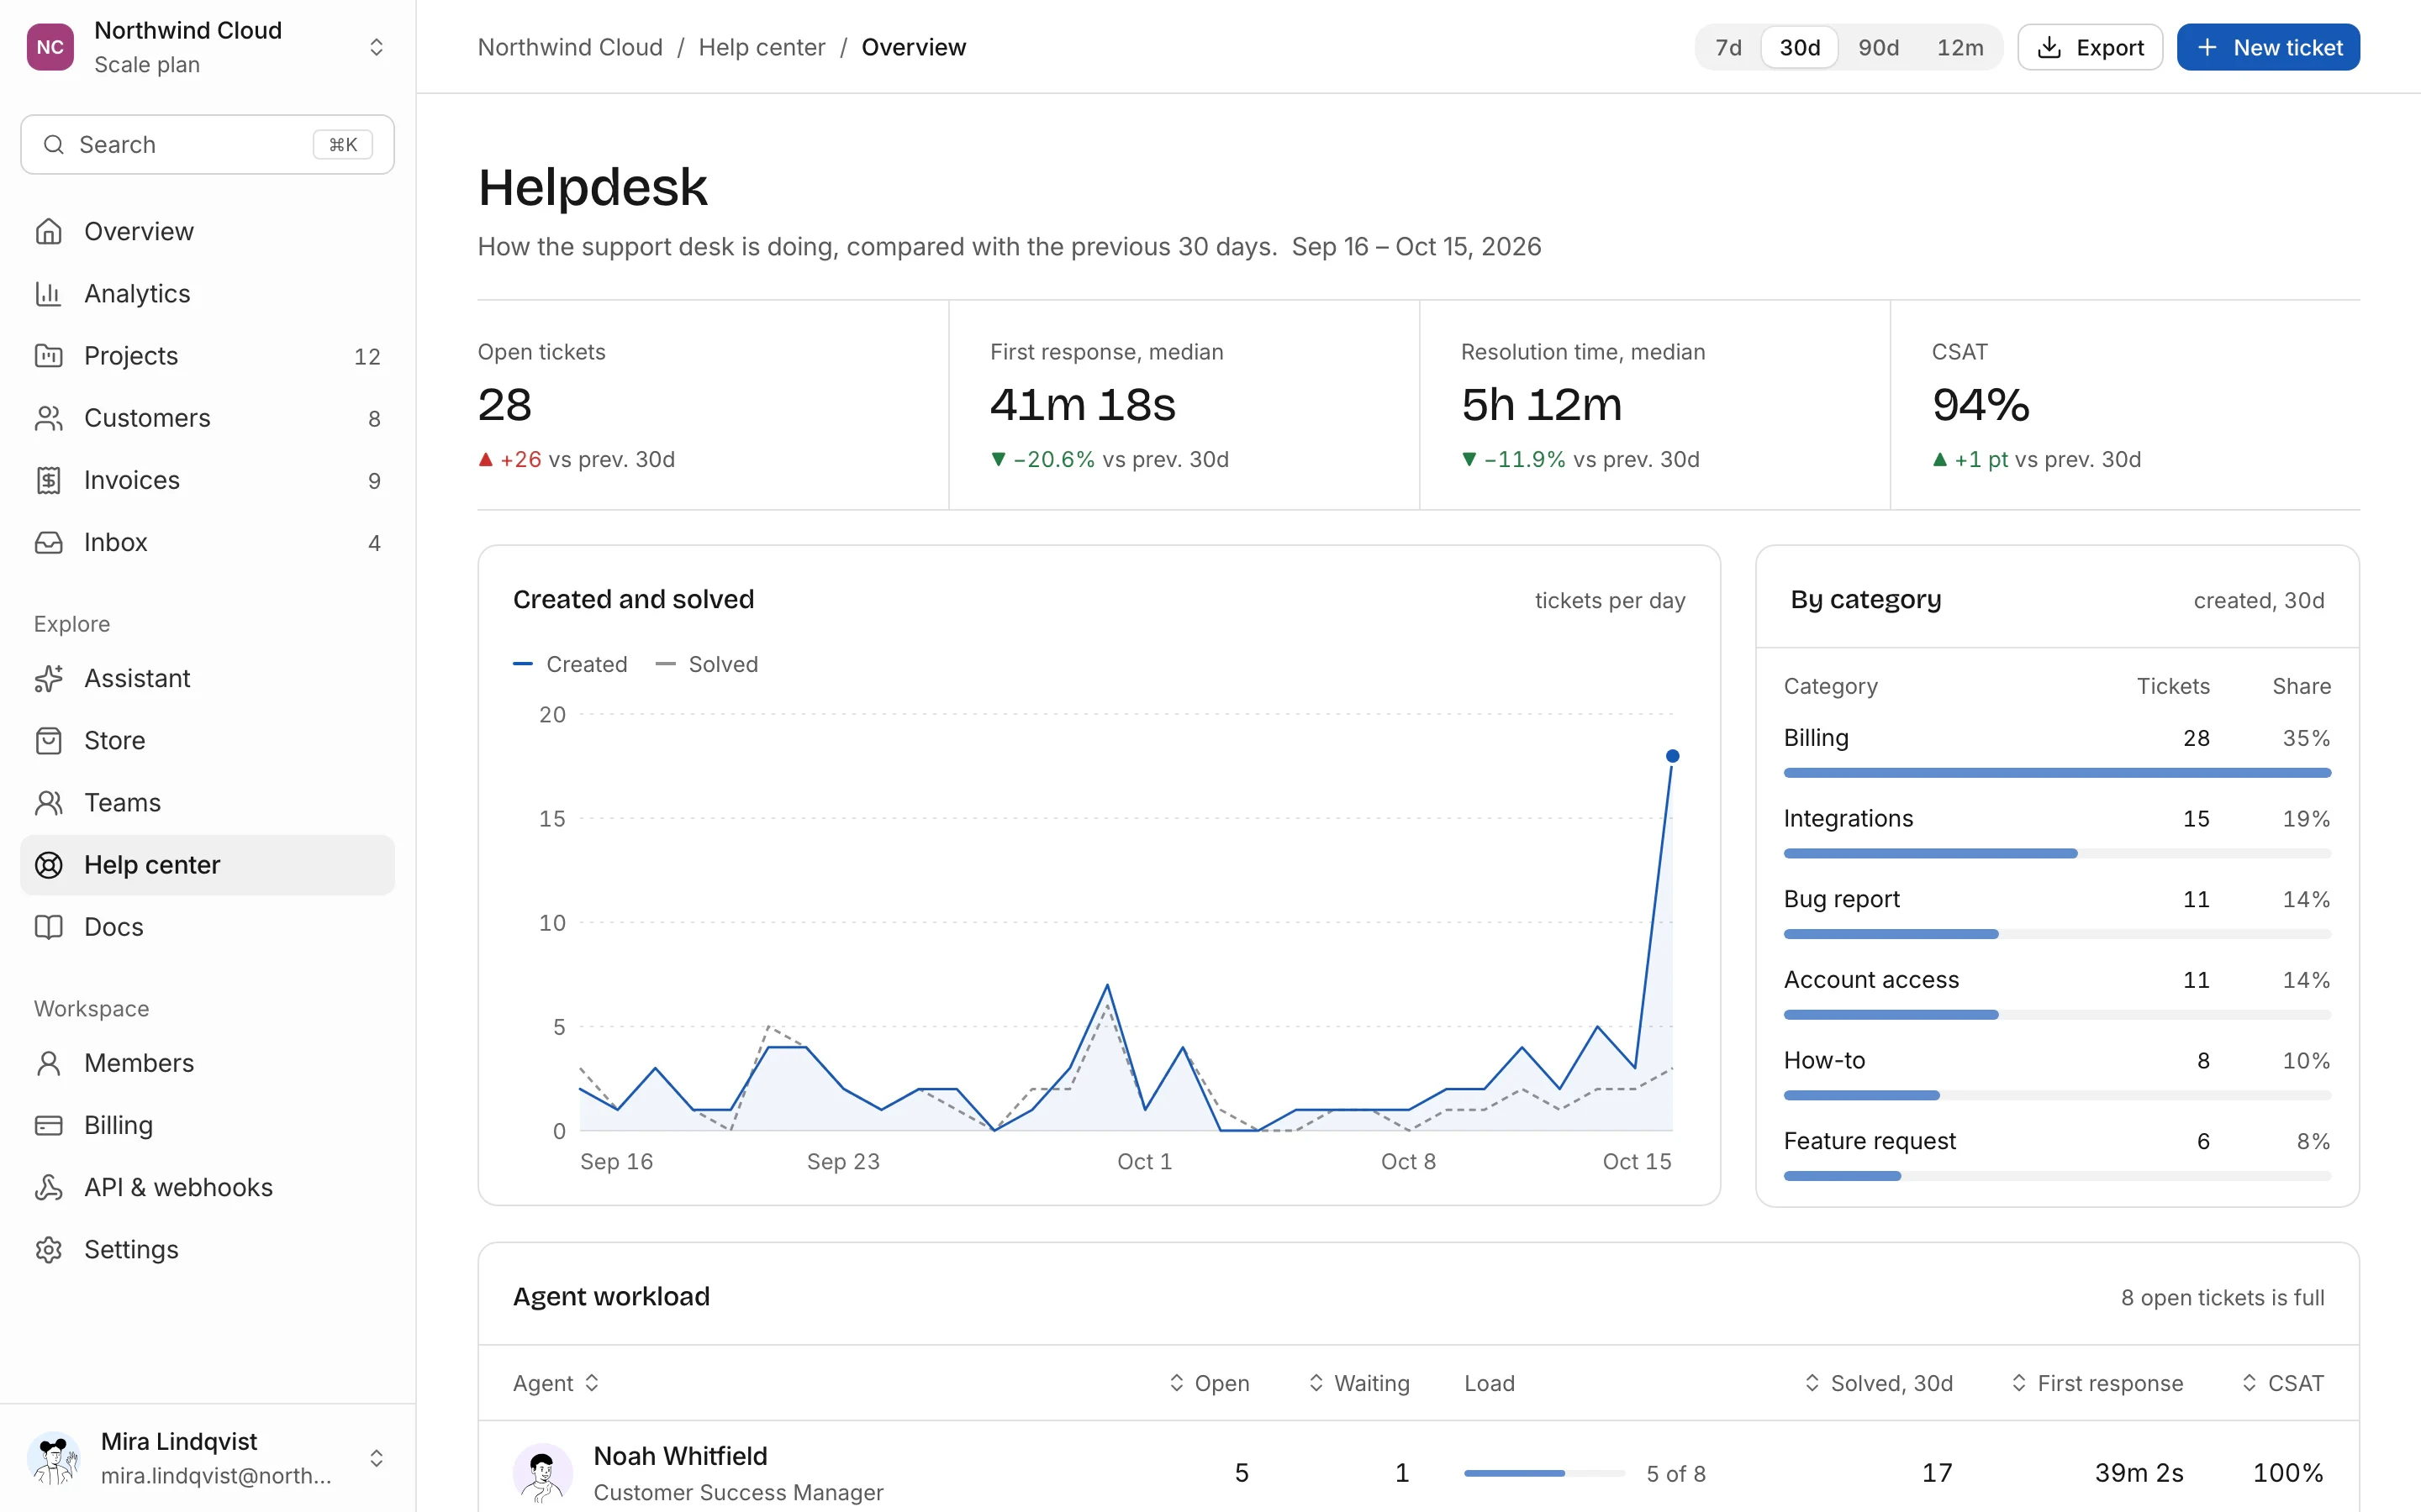
Task: Click the Export download icon
Action: [x=2049, y=47]
